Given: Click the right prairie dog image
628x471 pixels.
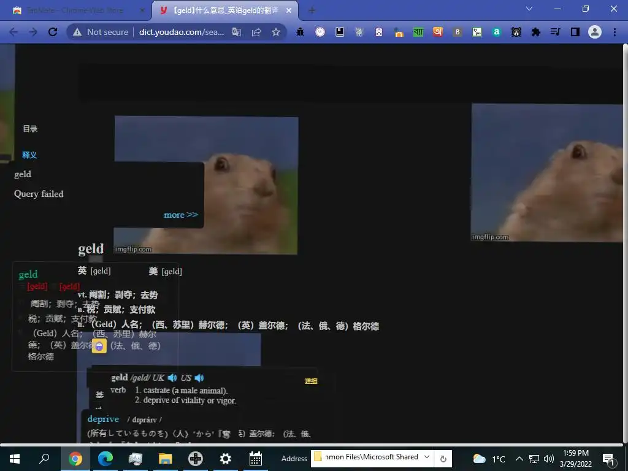Looking at the screenshot, I should point(547,172).
